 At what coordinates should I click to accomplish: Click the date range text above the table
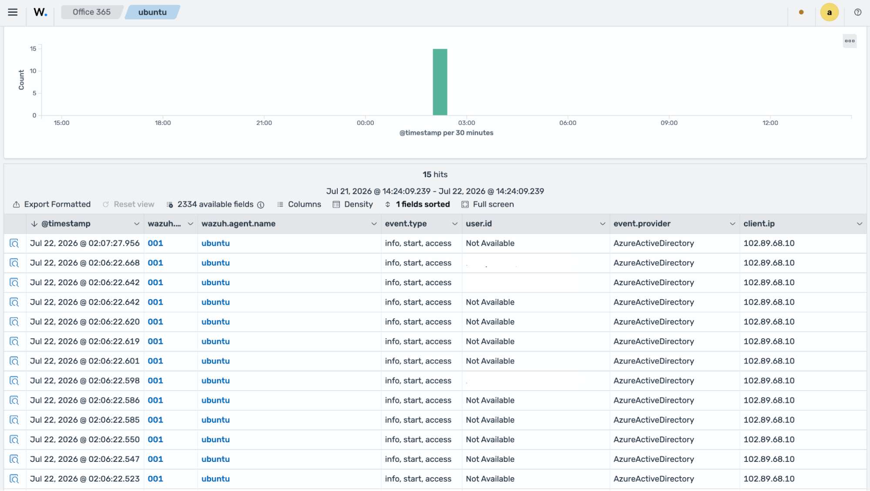click(435, 191)
